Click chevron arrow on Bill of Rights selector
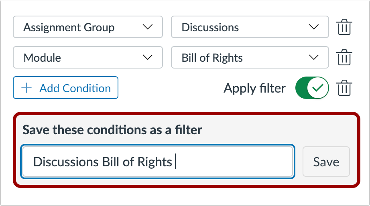Image resolution: width=370 pixels, height=206 pixels. [x=313, y=58]
